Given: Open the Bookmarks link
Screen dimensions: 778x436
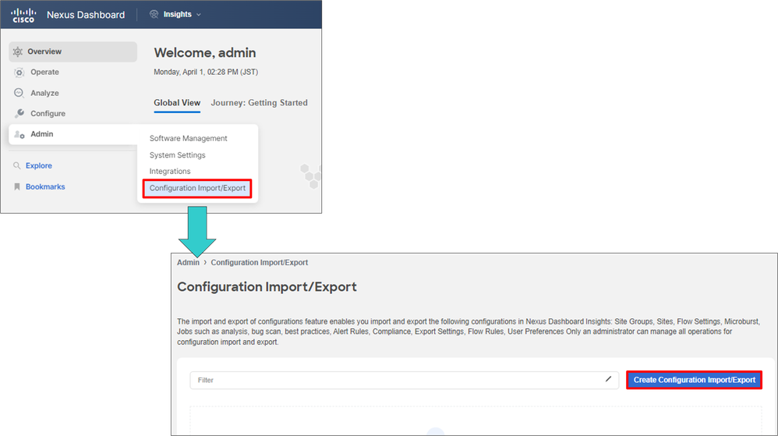Looking at the screenshot, I should tap(45, 186).
